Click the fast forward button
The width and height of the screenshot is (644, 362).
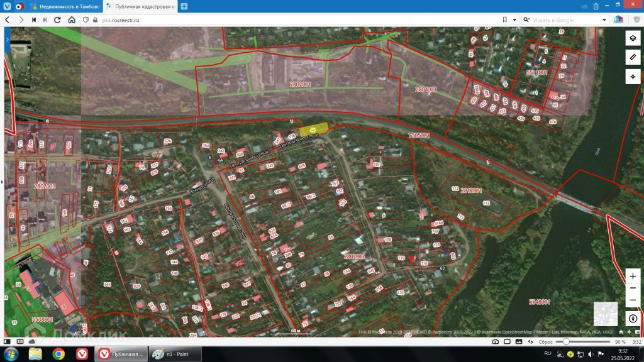45,19
